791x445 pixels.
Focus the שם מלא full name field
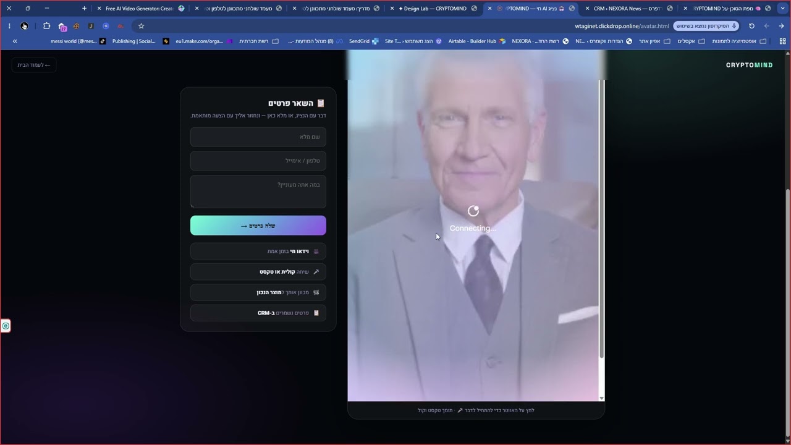258,137
